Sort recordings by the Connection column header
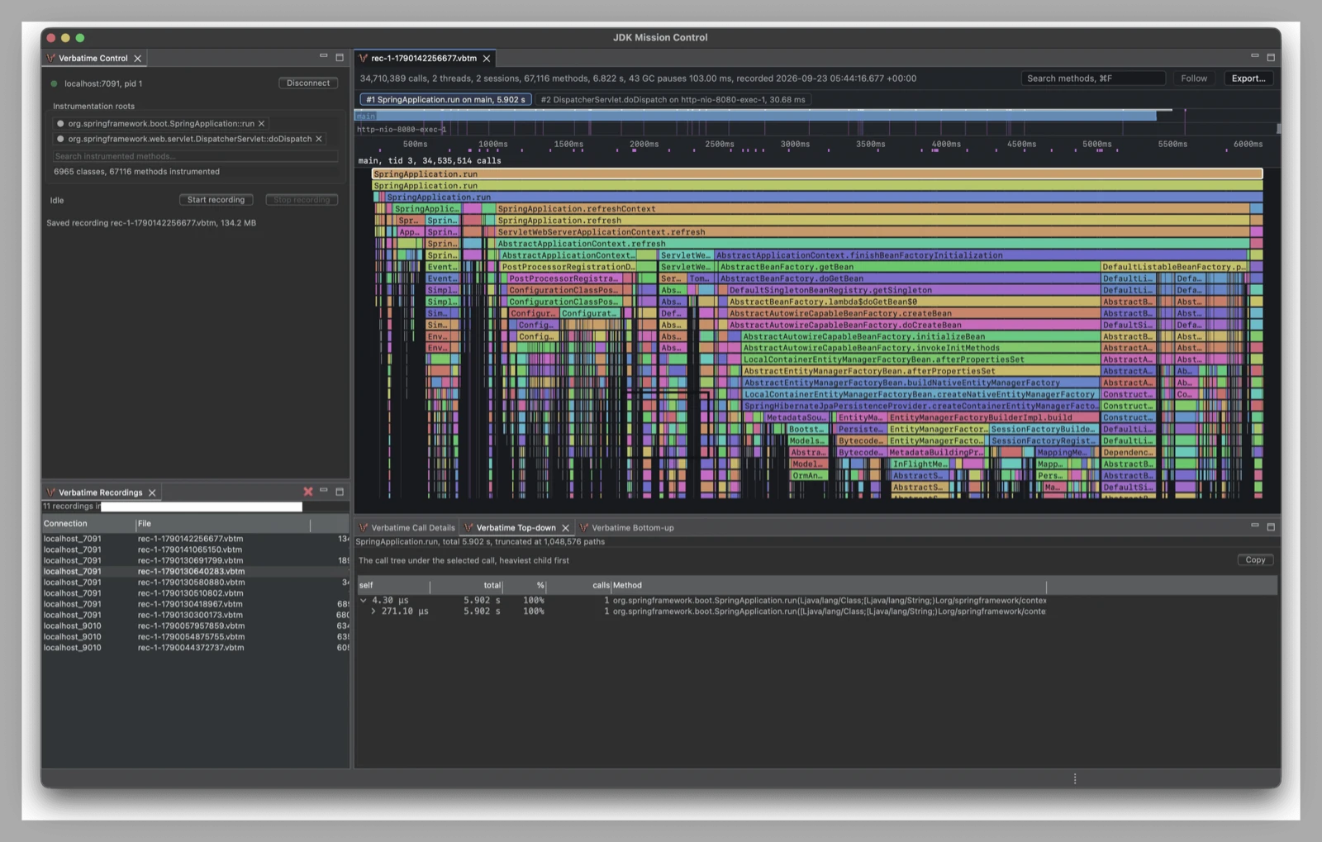Screen dimensions: 1322x842 tap(88, 524)
